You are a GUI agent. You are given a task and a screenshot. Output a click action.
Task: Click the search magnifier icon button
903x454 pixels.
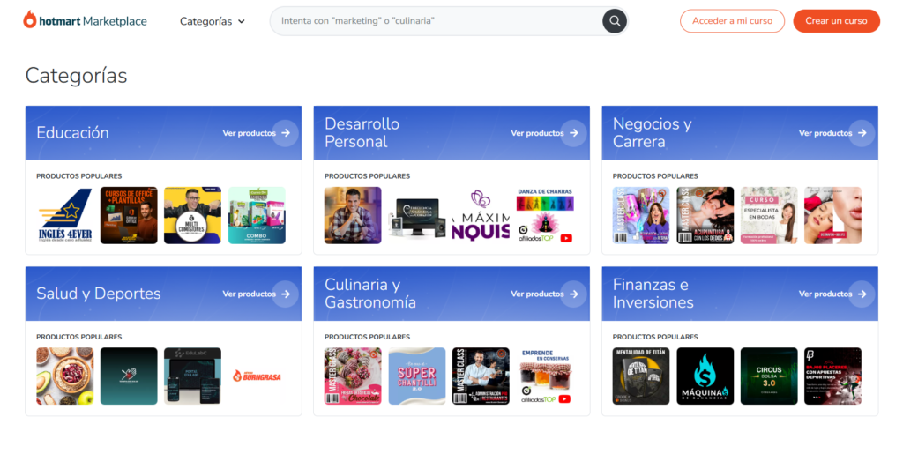[614, 21]
